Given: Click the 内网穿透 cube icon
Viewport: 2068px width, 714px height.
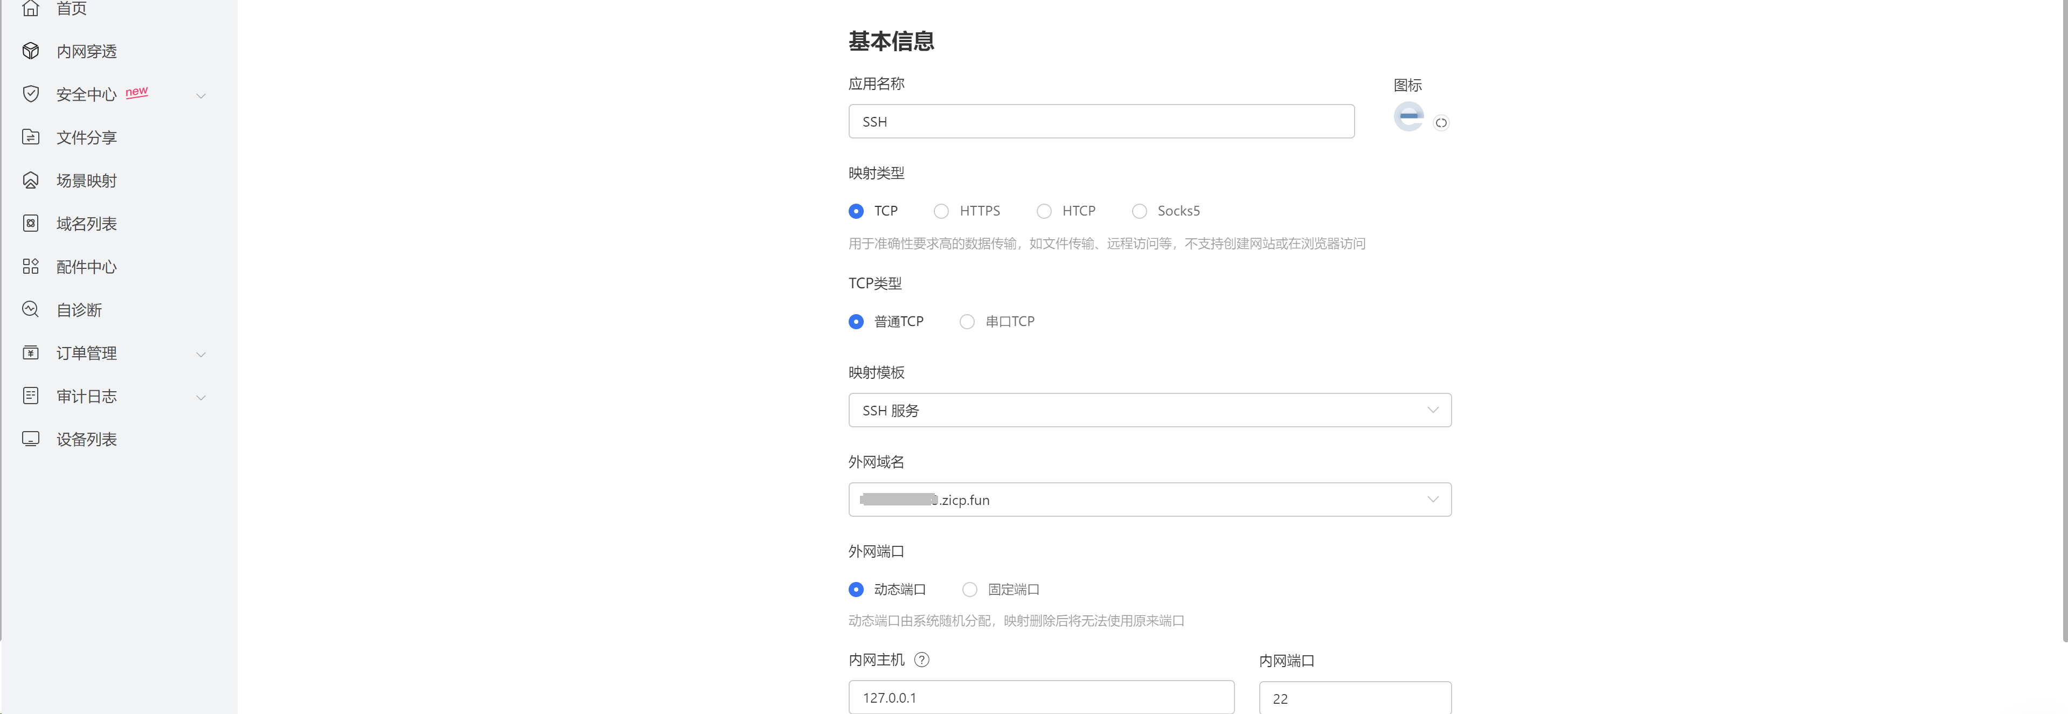Looking at the screenshot, I should click(31, 51).
